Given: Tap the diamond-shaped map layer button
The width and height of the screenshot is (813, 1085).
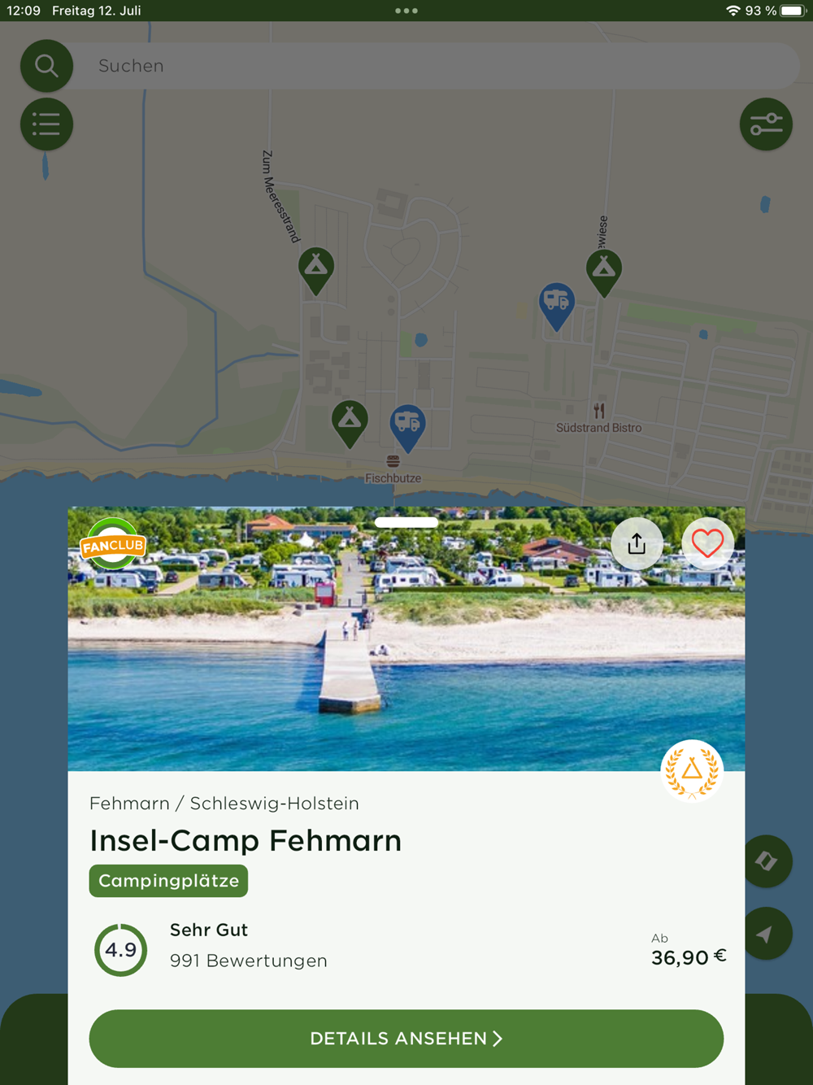Looking at the screenshot, I should pyautogui.click(x=766, y=861).
